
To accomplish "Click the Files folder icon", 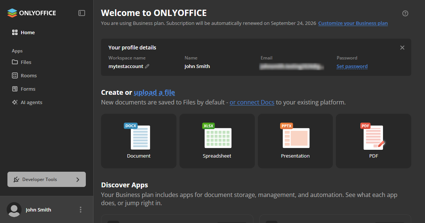I will tap(15, 62).
